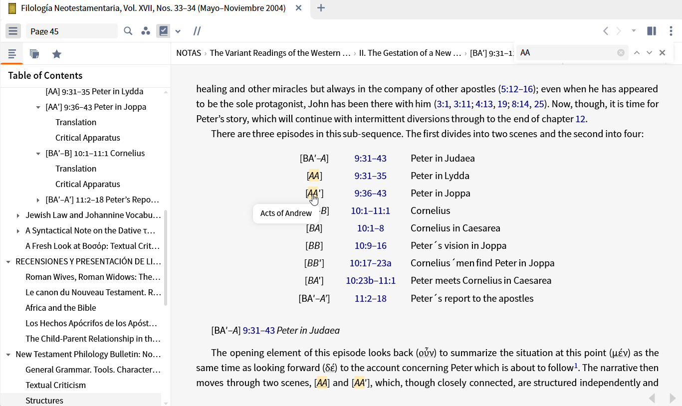Click footnote 1 superscript marker
This screenshot has height=406, width=682.
tap(576, 366)
